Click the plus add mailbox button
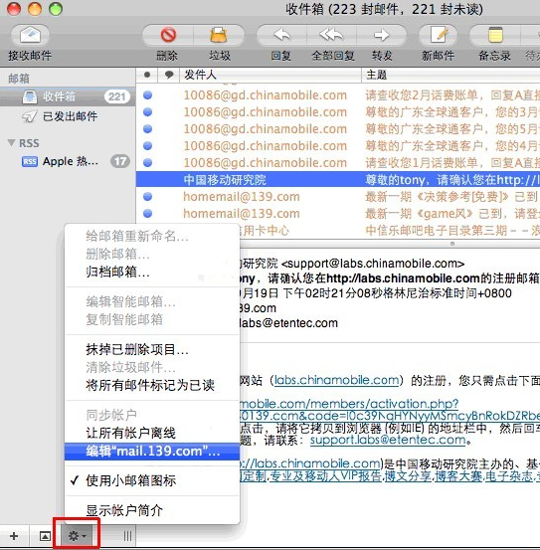540x550 pixels. [14, 536]
